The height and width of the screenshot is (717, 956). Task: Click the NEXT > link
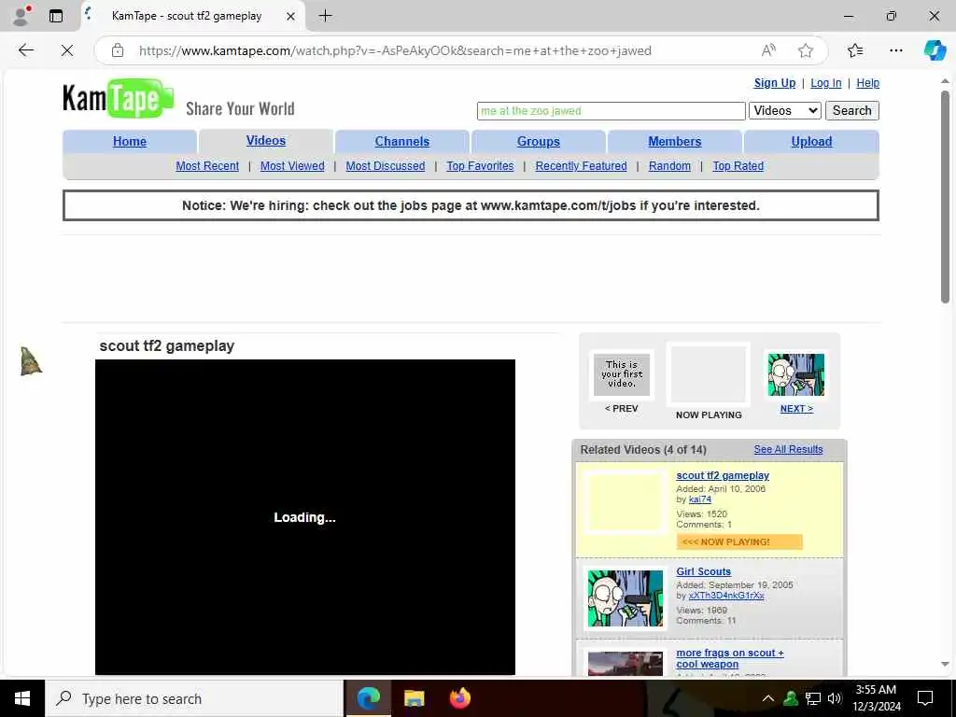796,409
